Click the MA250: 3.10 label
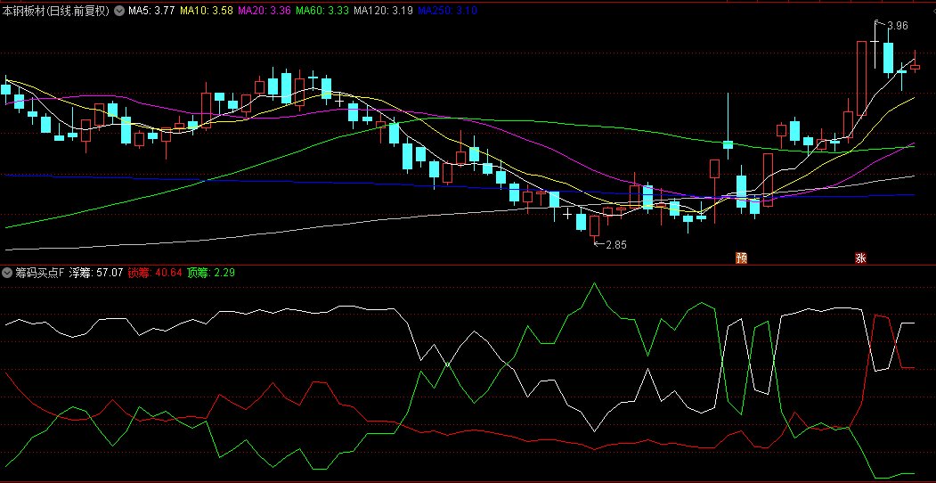This screenshot has height=483, width=936. pos(447,10)
